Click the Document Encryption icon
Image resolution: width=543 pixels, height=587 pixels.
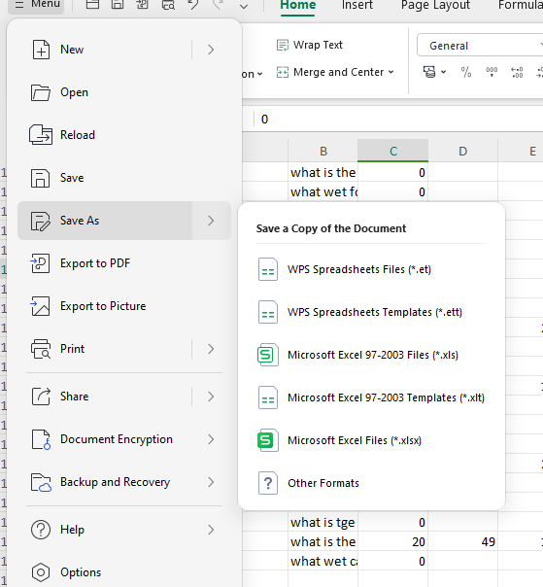pos(41,439)
